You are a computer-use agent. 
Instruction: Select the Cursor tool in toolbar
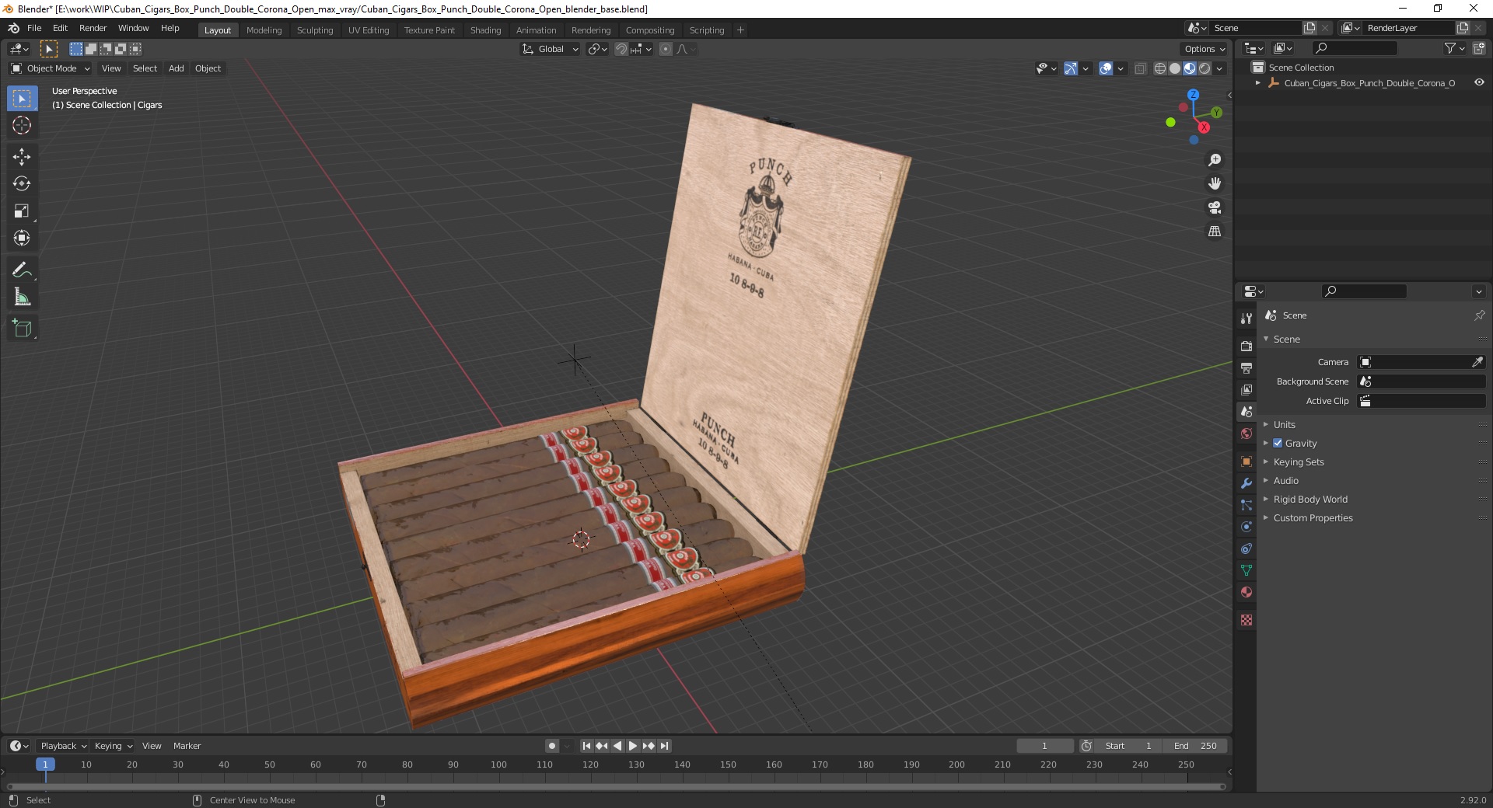tap(22, 125)
